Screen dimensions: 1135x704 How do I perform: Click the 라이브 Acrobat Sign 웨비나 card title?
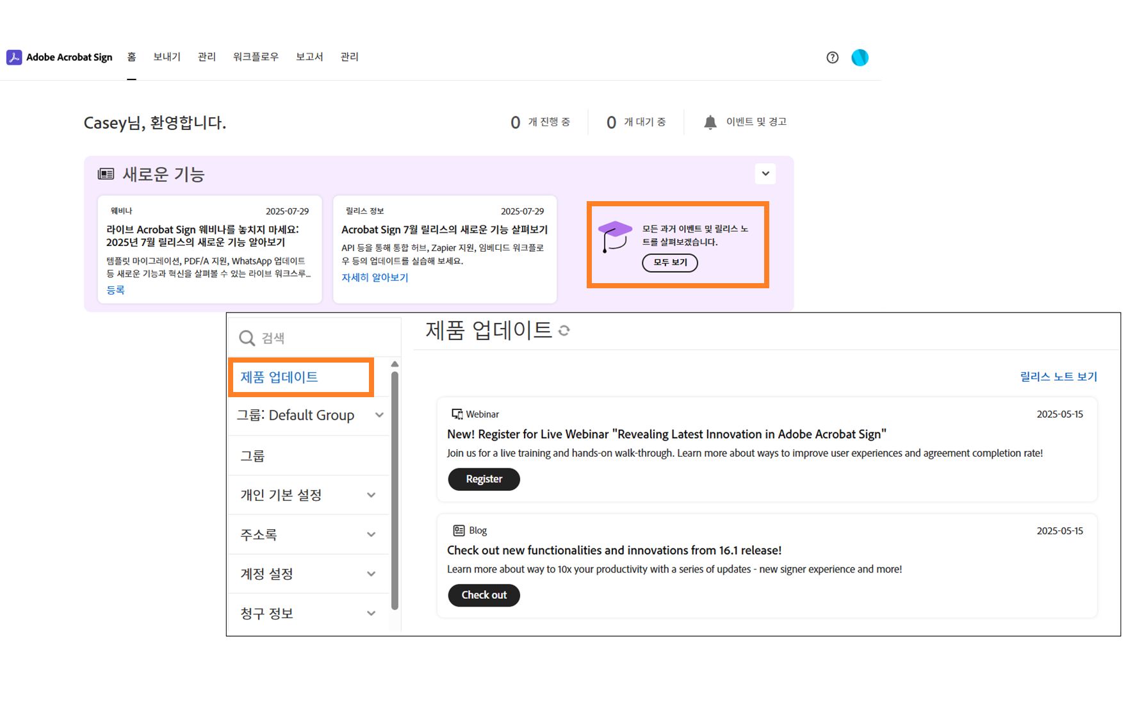click(x=202, y=236)
